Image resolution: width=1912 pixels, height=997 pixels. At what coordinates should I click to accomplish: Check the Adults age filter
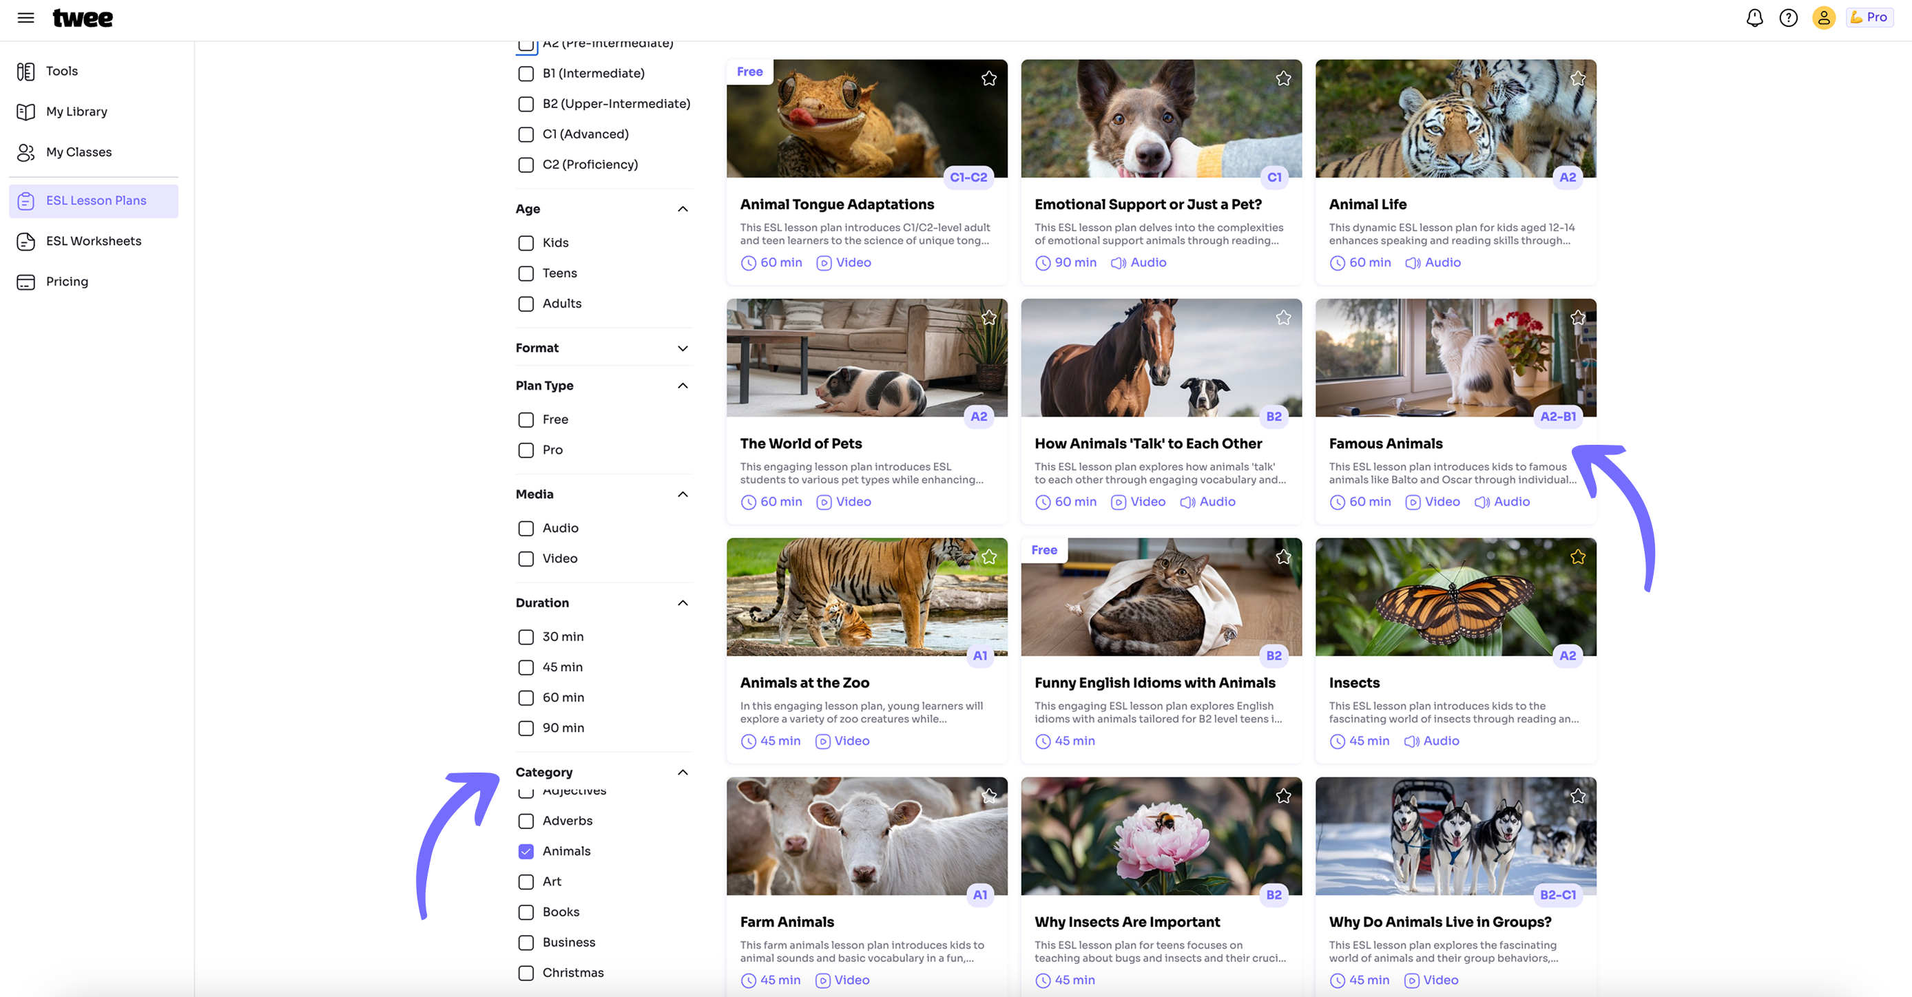point(526,304)
